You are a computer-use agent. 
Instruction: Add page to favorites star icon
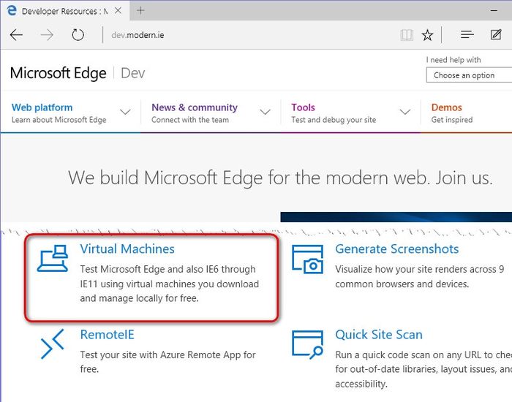pos(428,35)
